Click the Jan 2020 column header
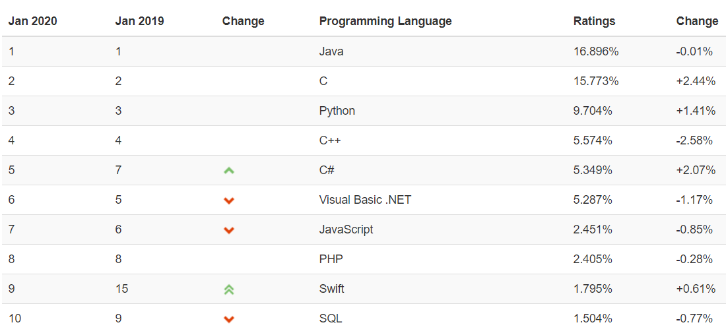 click(x=32, y=21)
